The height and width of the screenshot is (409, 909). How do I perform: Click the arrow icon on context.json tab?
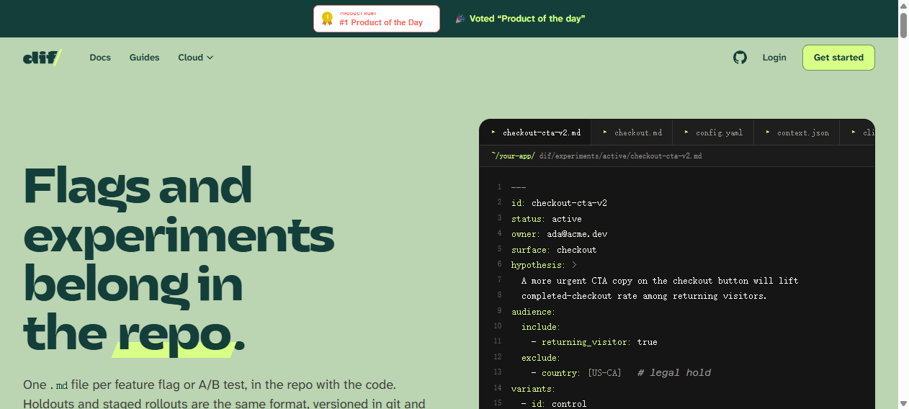[769, 132]
